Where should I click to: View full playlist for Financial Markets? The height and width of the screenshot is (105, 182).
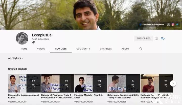(84, 102)
